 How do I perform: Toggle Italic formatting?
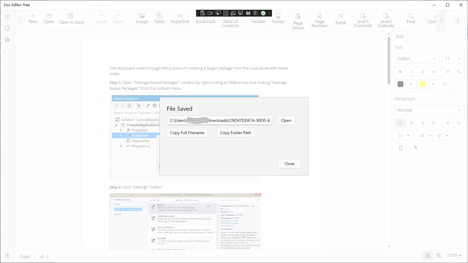click(411, 72)
